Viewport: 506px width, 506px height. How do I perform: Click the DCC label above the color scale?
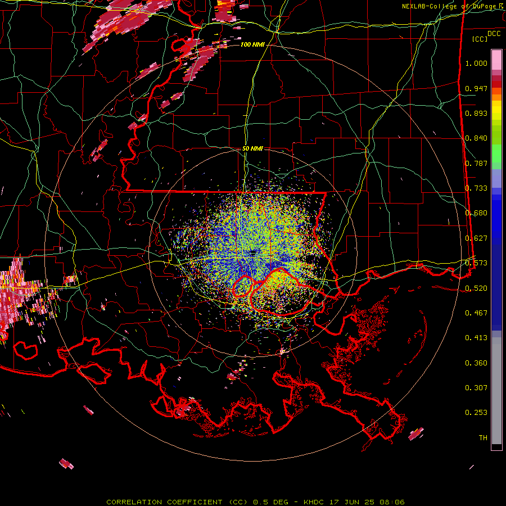(494, 33)
